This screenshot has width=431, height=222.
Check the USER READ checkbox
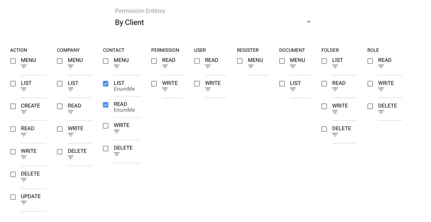[x=197, y=61]
